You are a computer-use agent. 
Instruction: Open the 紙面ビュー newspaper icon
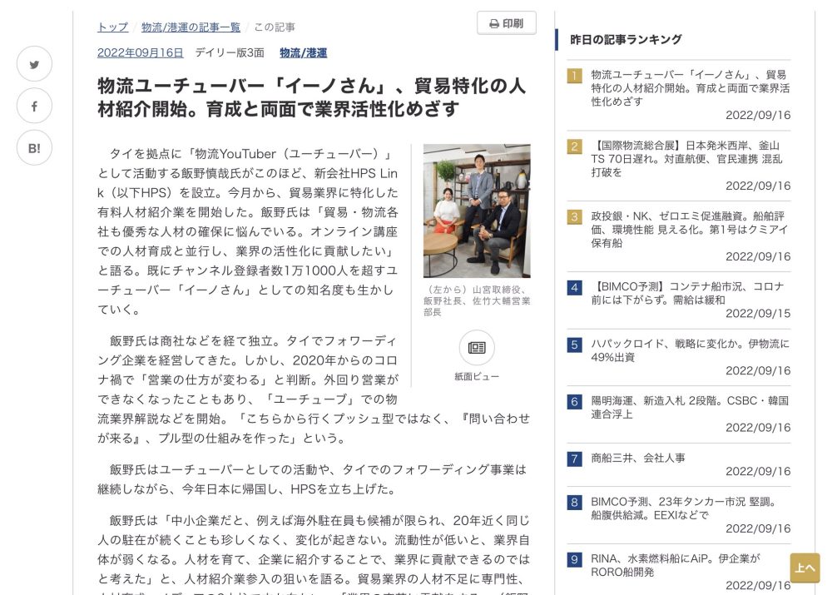click(477, 348)
